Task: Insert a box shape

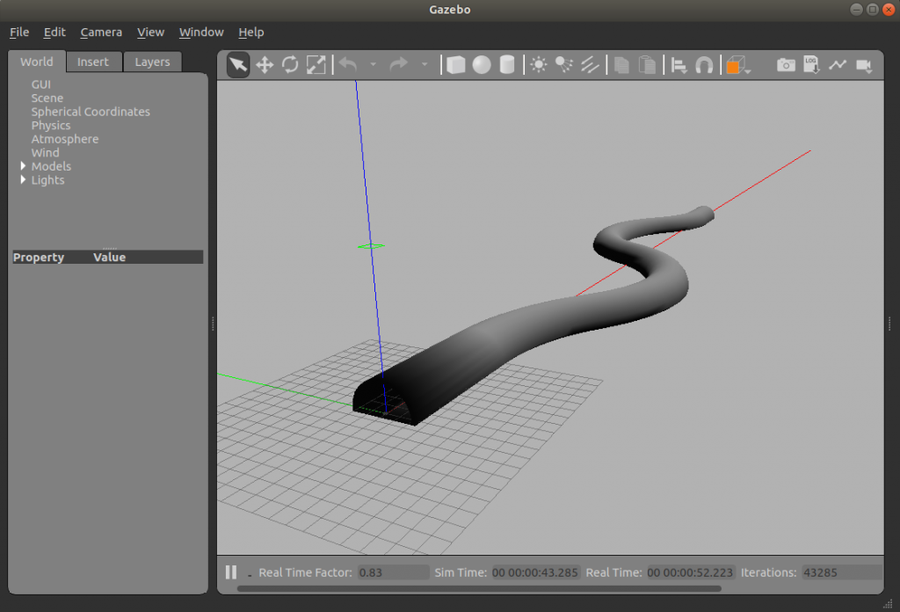Action: pos(456,65)
